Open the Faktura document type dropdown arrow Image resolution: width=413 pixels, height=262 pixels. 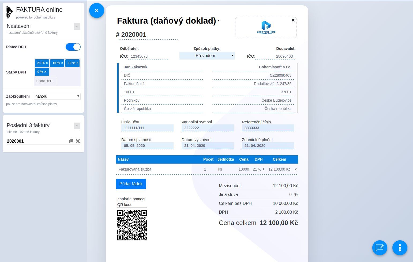[x=218, y=20]
